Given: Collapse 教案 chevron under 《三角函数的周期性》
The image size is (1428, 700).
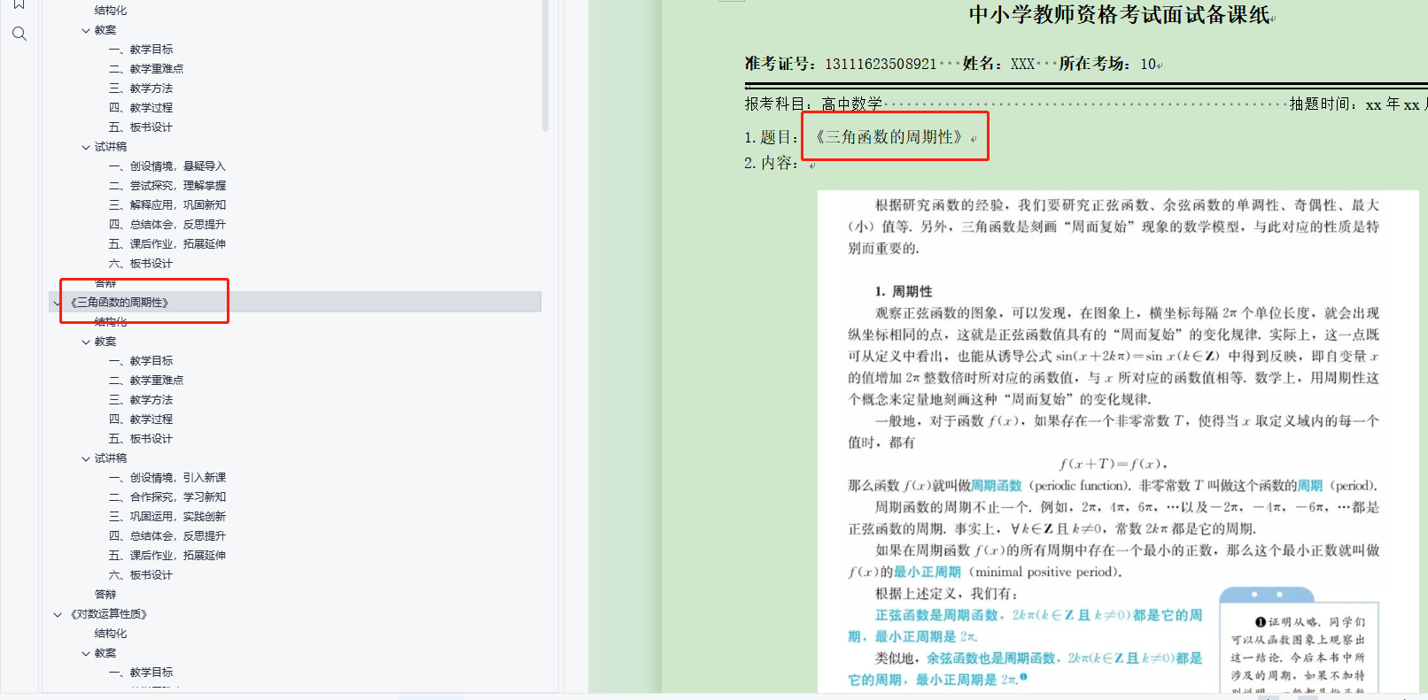Looking at the screenshot, I should [x=86, y=342].
